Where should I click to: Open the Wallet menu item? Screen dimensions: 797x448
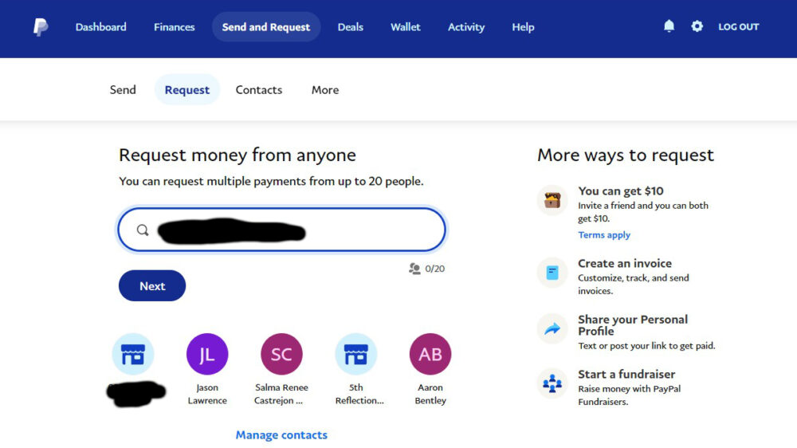[x=405, y=27]
